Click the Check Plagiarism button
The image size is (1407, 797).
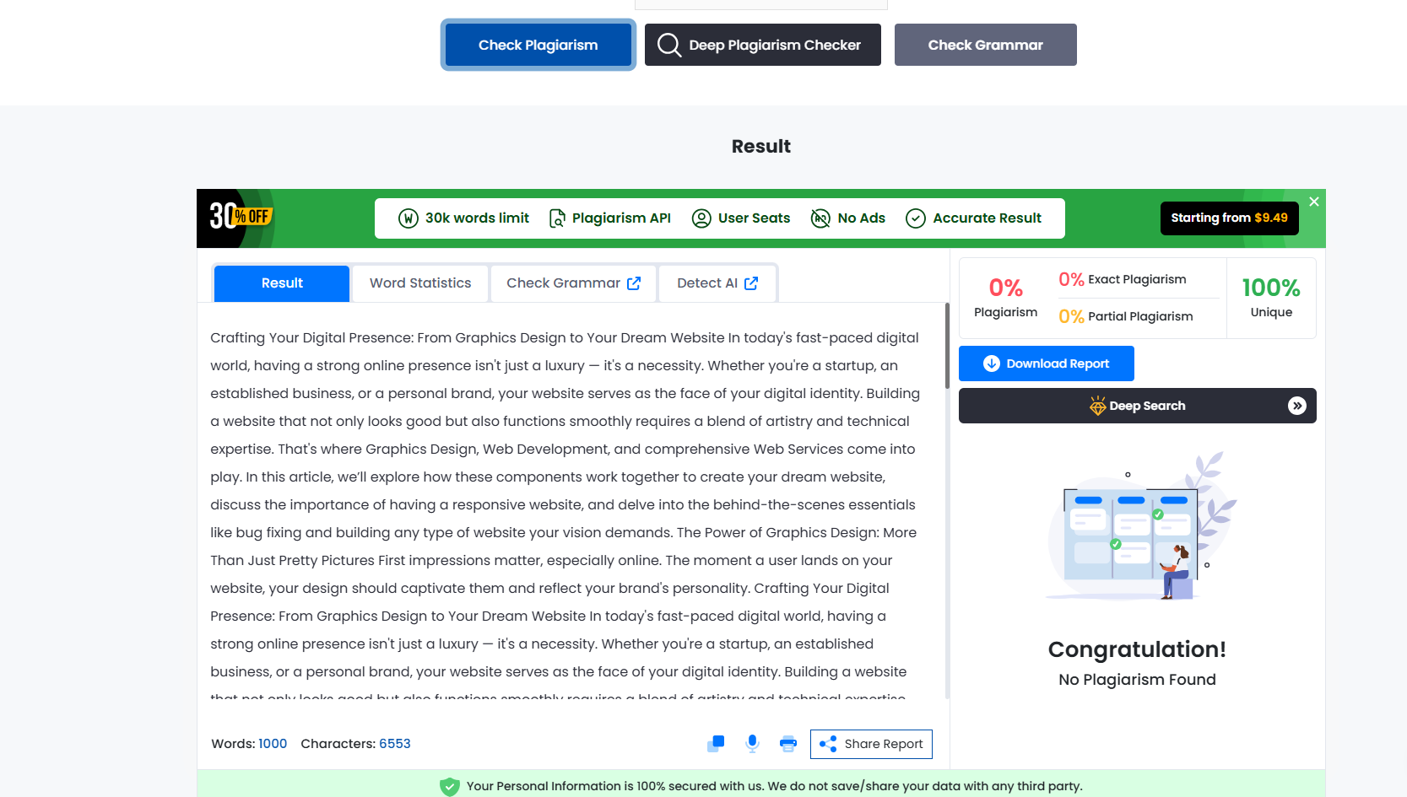538,45
